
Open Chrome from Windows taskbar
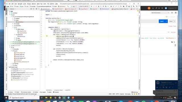[55, 98]
